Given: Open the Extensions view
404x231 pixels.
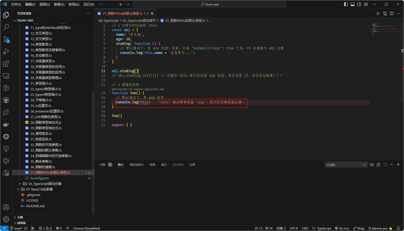Looking at the screenshot, I should pyautogui.click(x=6, y=64).
